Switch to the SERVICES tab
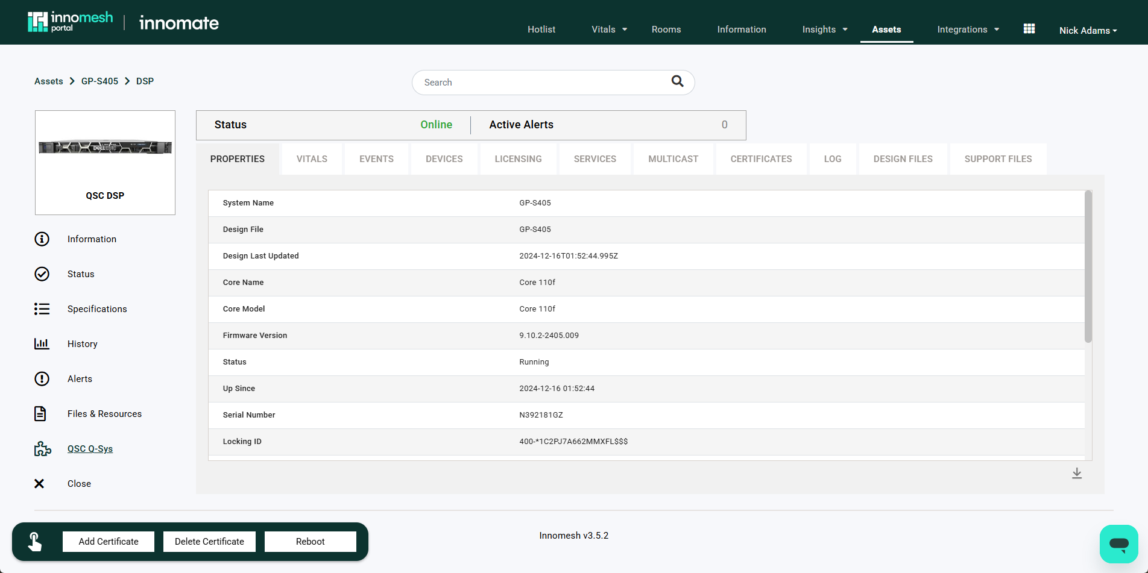The width and height of the screenshot is (1148, 573). click(595, 159)
